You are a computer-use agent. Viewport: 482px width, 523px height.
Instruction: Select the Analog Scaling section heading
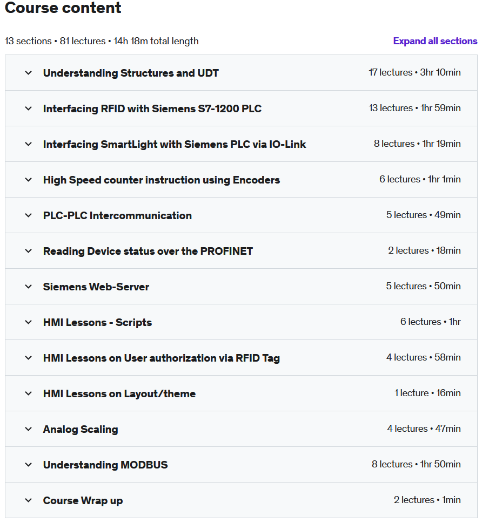[x=81, y=429]
